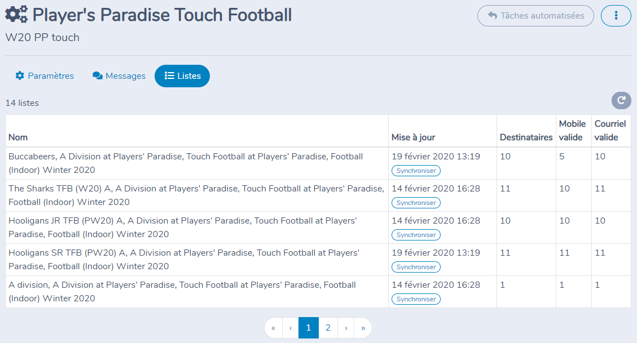Jump to the last page of lists

point(363,328)
